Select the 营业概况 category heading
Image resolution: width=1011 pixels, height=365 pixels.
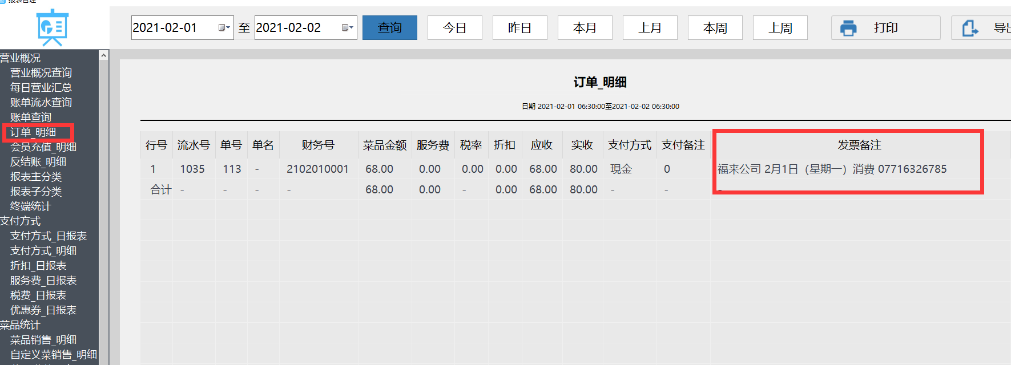pos(21,58)
